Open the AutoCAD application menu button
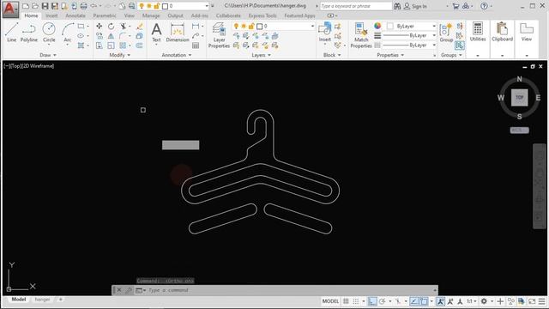 pyautogui.click(x=9, y=9)
